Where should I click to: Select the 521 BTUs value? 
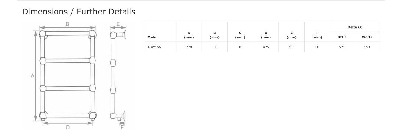coord(342,47)
